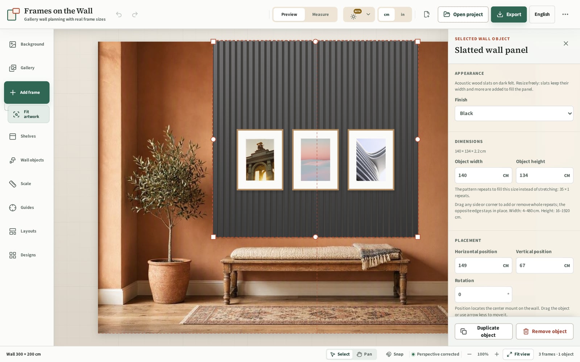
Task: Click the Fit view button
Action: click(518, 354)
